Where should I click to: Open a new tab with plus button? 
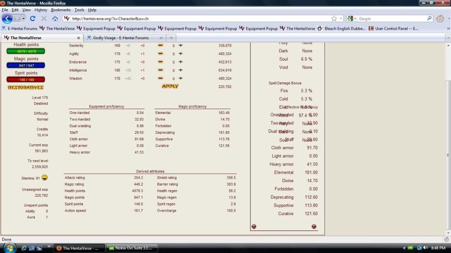(x=171, y=37)
